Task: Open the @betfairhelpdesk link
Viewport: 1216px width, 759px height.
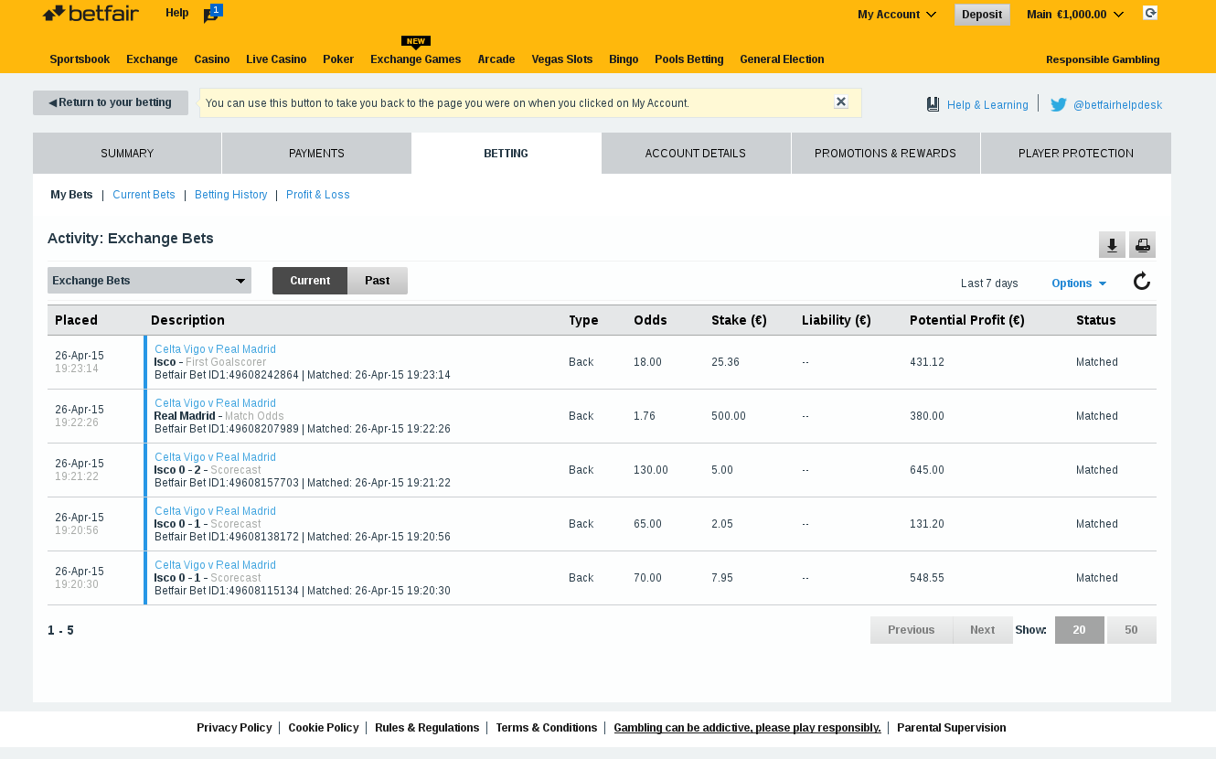Action: (x=1117, y=105)
